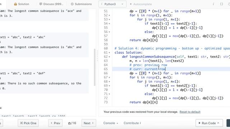Click the editor info icon
The width and height of the screenshot is (230, 129).
point(213,4)
